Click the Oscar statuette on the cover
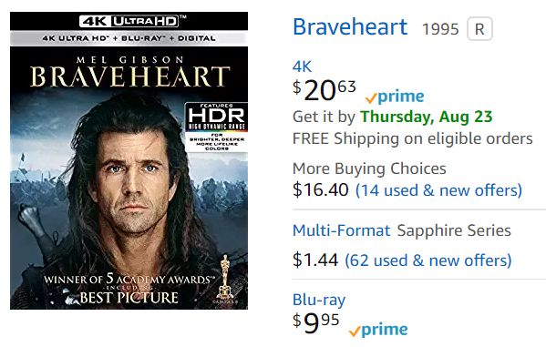546x347 pixels. click(x=225, y=276)
